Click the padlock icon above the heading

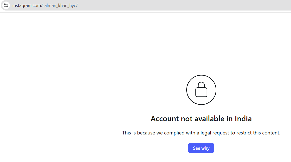click(201, 90)
